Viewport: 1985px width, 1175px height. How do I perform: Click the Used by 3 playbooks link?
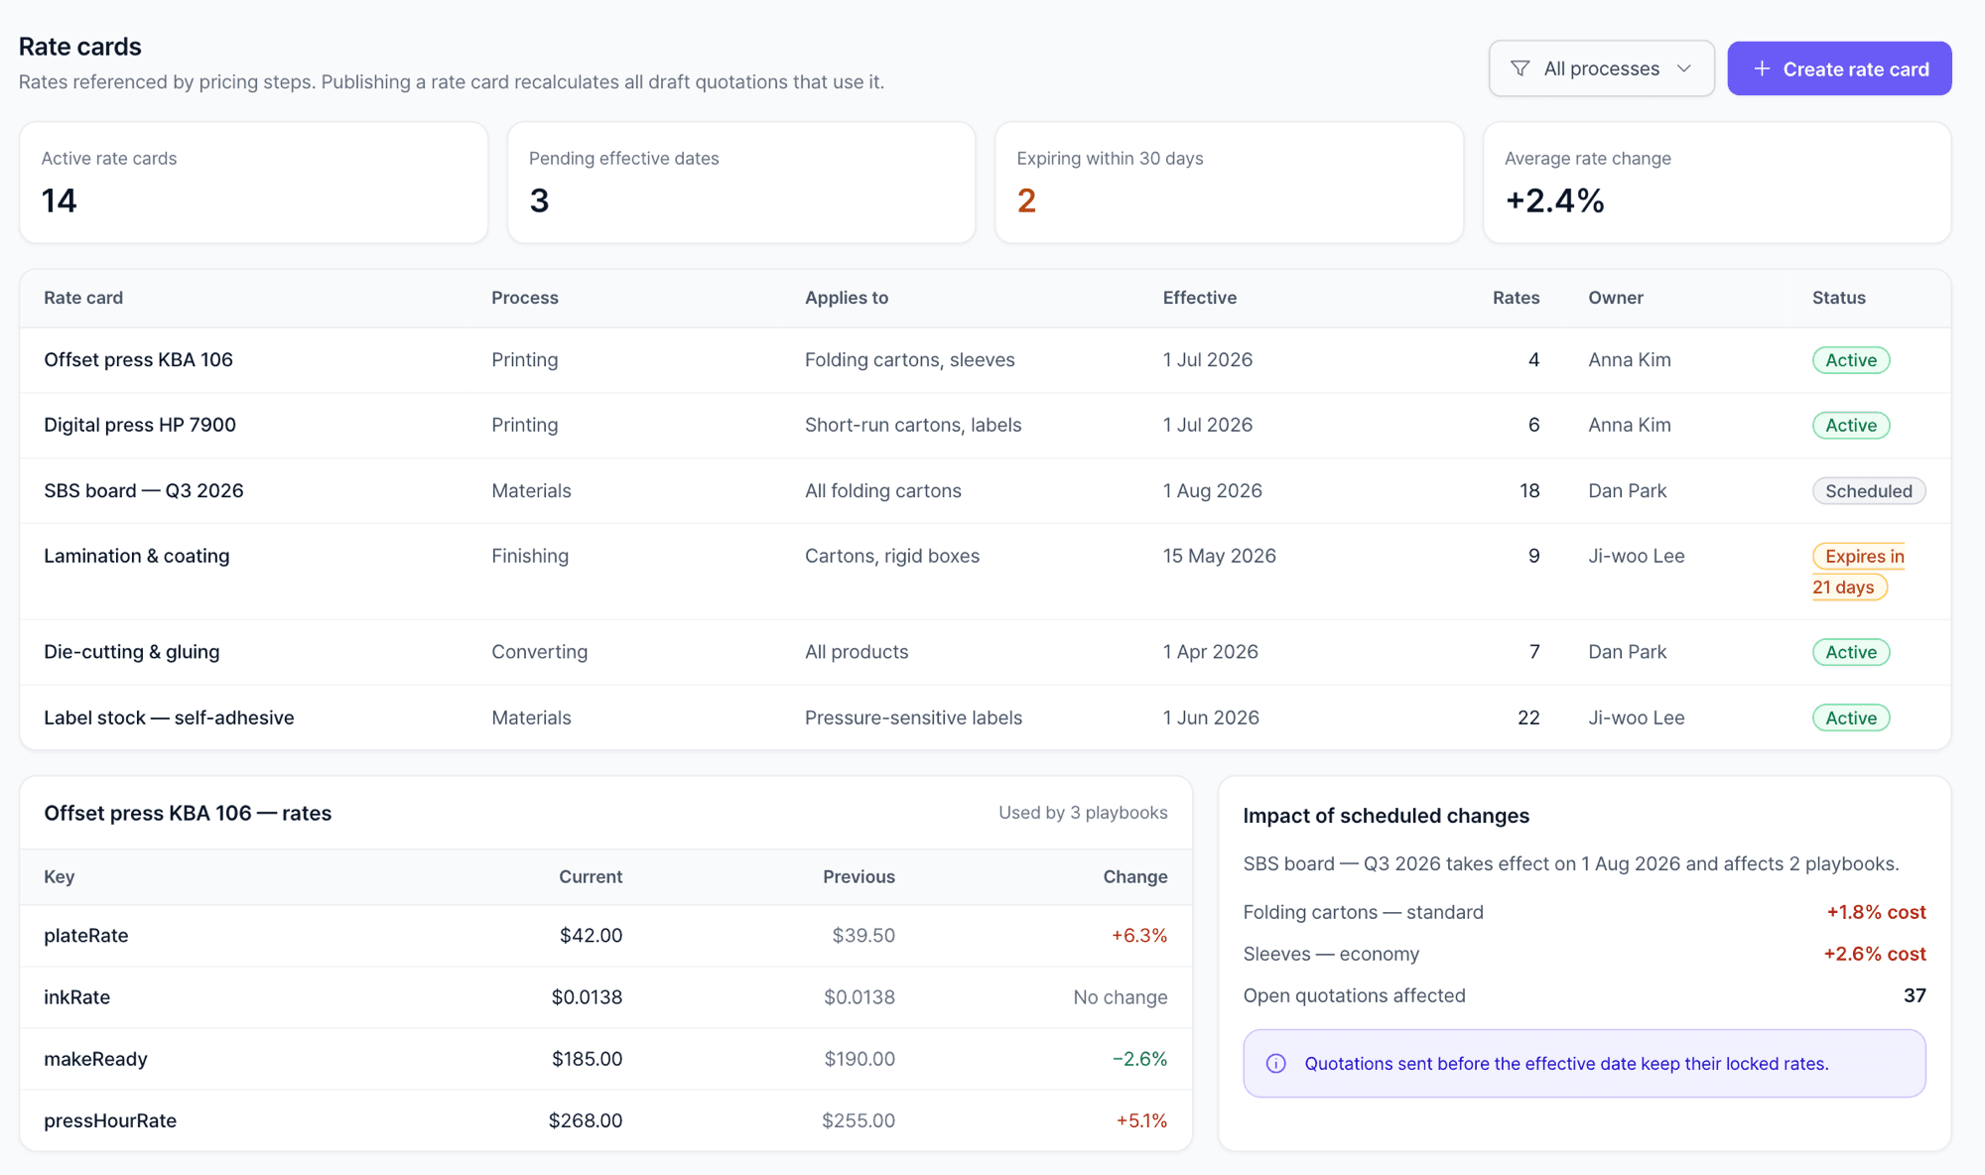pyautogui.click(x=1083, y=813)
